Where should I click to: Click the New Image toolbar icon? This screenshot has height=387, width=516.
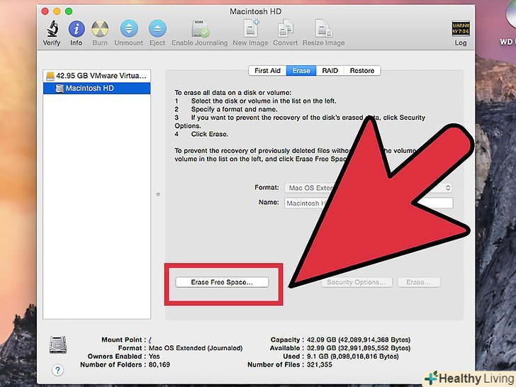tap(251, 28)
